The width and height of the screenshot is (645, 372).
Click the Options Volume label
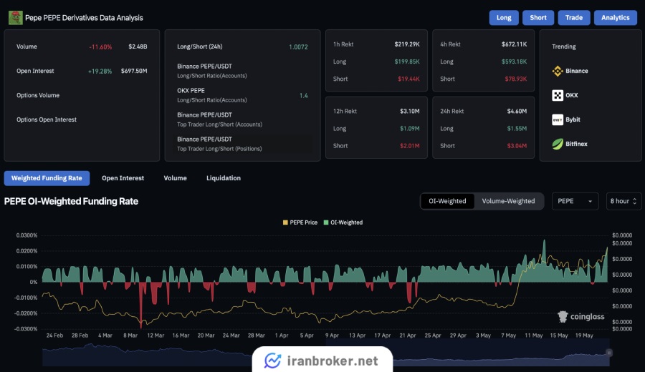(x=38, y=95)
